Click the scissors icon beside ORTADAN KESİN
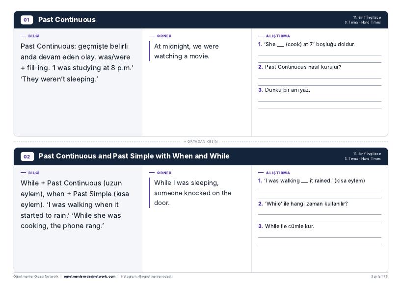The height and width of the screenshot is (284, 402). tap(185, 142)
